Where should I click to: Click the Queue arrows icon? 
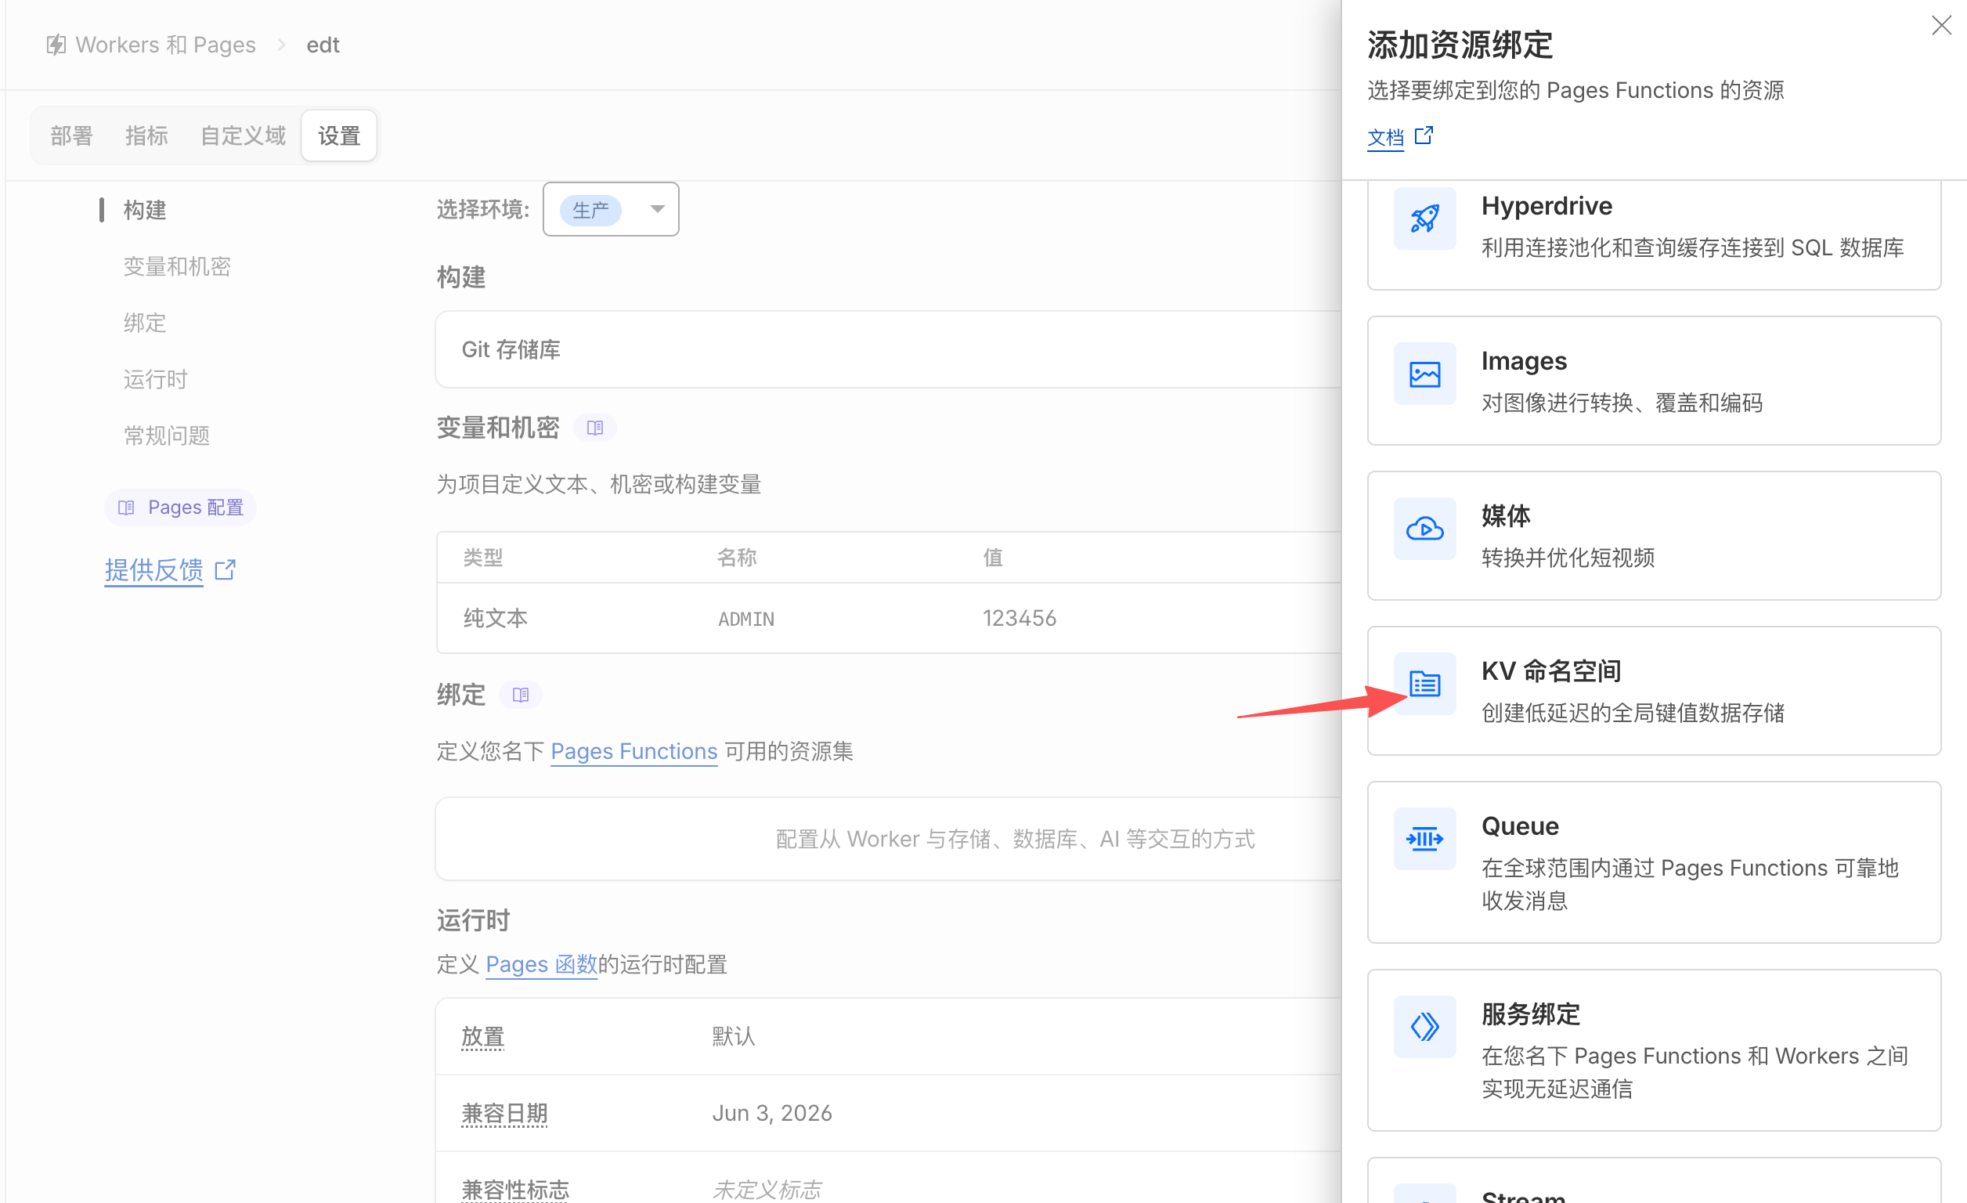[1424, 838]
